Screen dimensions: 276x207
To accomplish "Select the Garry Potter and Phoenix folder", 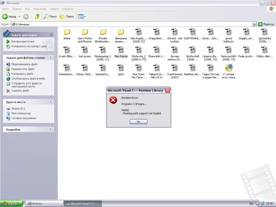I will [85, 36].
